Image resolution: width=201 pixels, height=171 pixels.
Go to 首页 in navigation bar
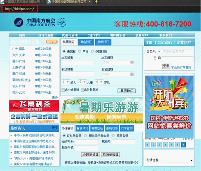22,35
